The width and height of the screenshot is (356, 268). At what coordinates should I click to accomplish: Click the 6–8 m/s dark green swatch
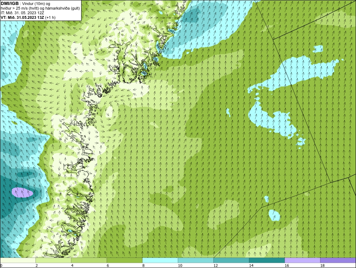point(124,260)
